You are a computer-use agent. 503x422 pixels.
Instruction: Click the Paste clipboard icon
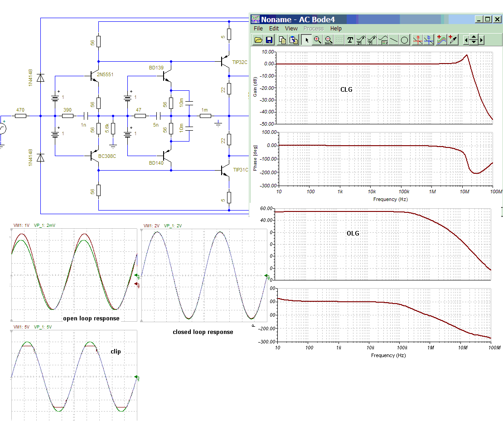[294, 40]
